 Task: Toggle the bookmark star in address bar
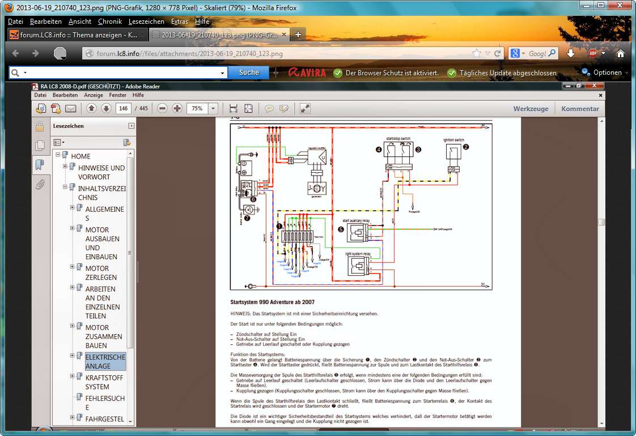(477, 54)
